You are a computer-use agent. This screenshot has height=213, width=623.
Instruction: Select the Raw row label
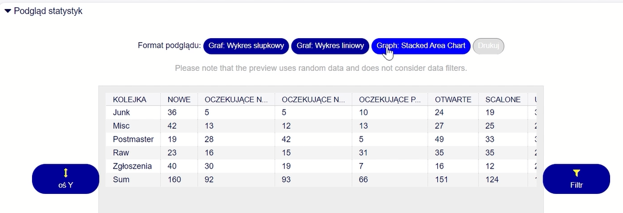[121, 153]
